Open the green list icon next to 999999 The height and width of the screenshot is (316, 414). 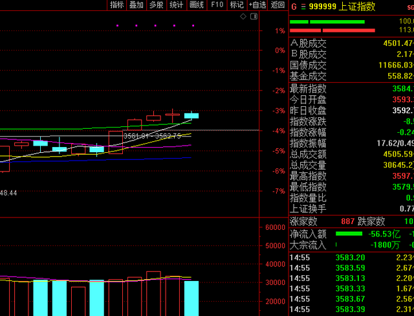[303, 6]
